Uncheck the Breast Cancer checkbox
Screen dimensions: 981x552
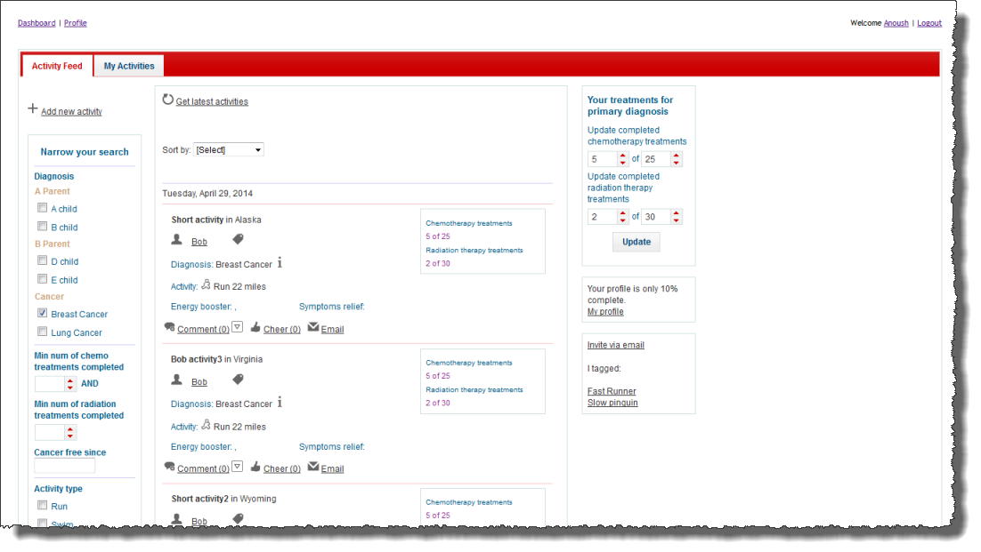click(42, 314)
